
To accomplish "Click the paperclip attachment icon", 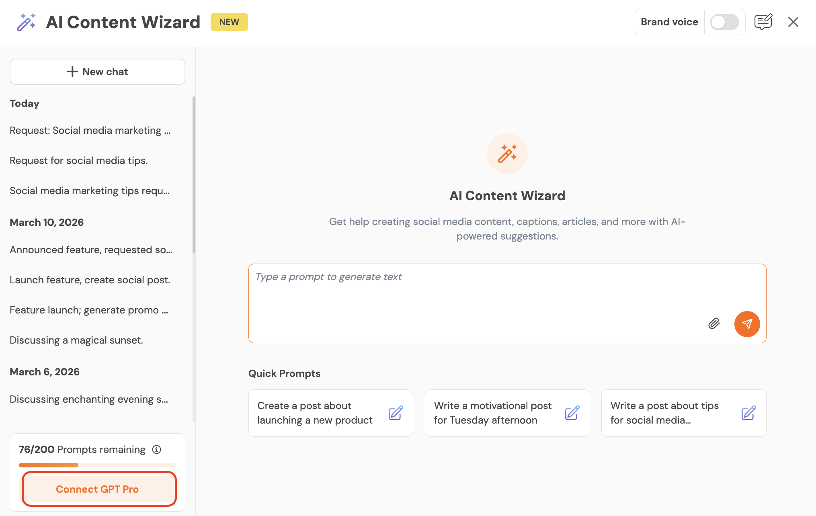I will (x=714, y=324).
